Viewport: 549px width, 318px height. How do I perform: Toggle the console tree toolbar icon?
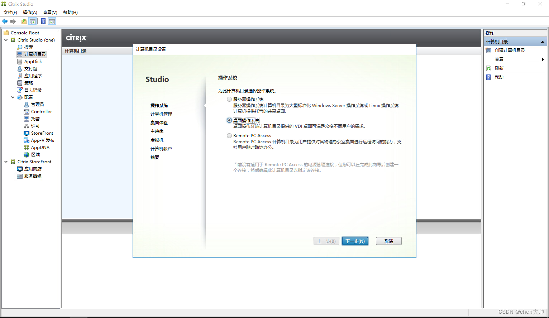[x=33, y=21]
